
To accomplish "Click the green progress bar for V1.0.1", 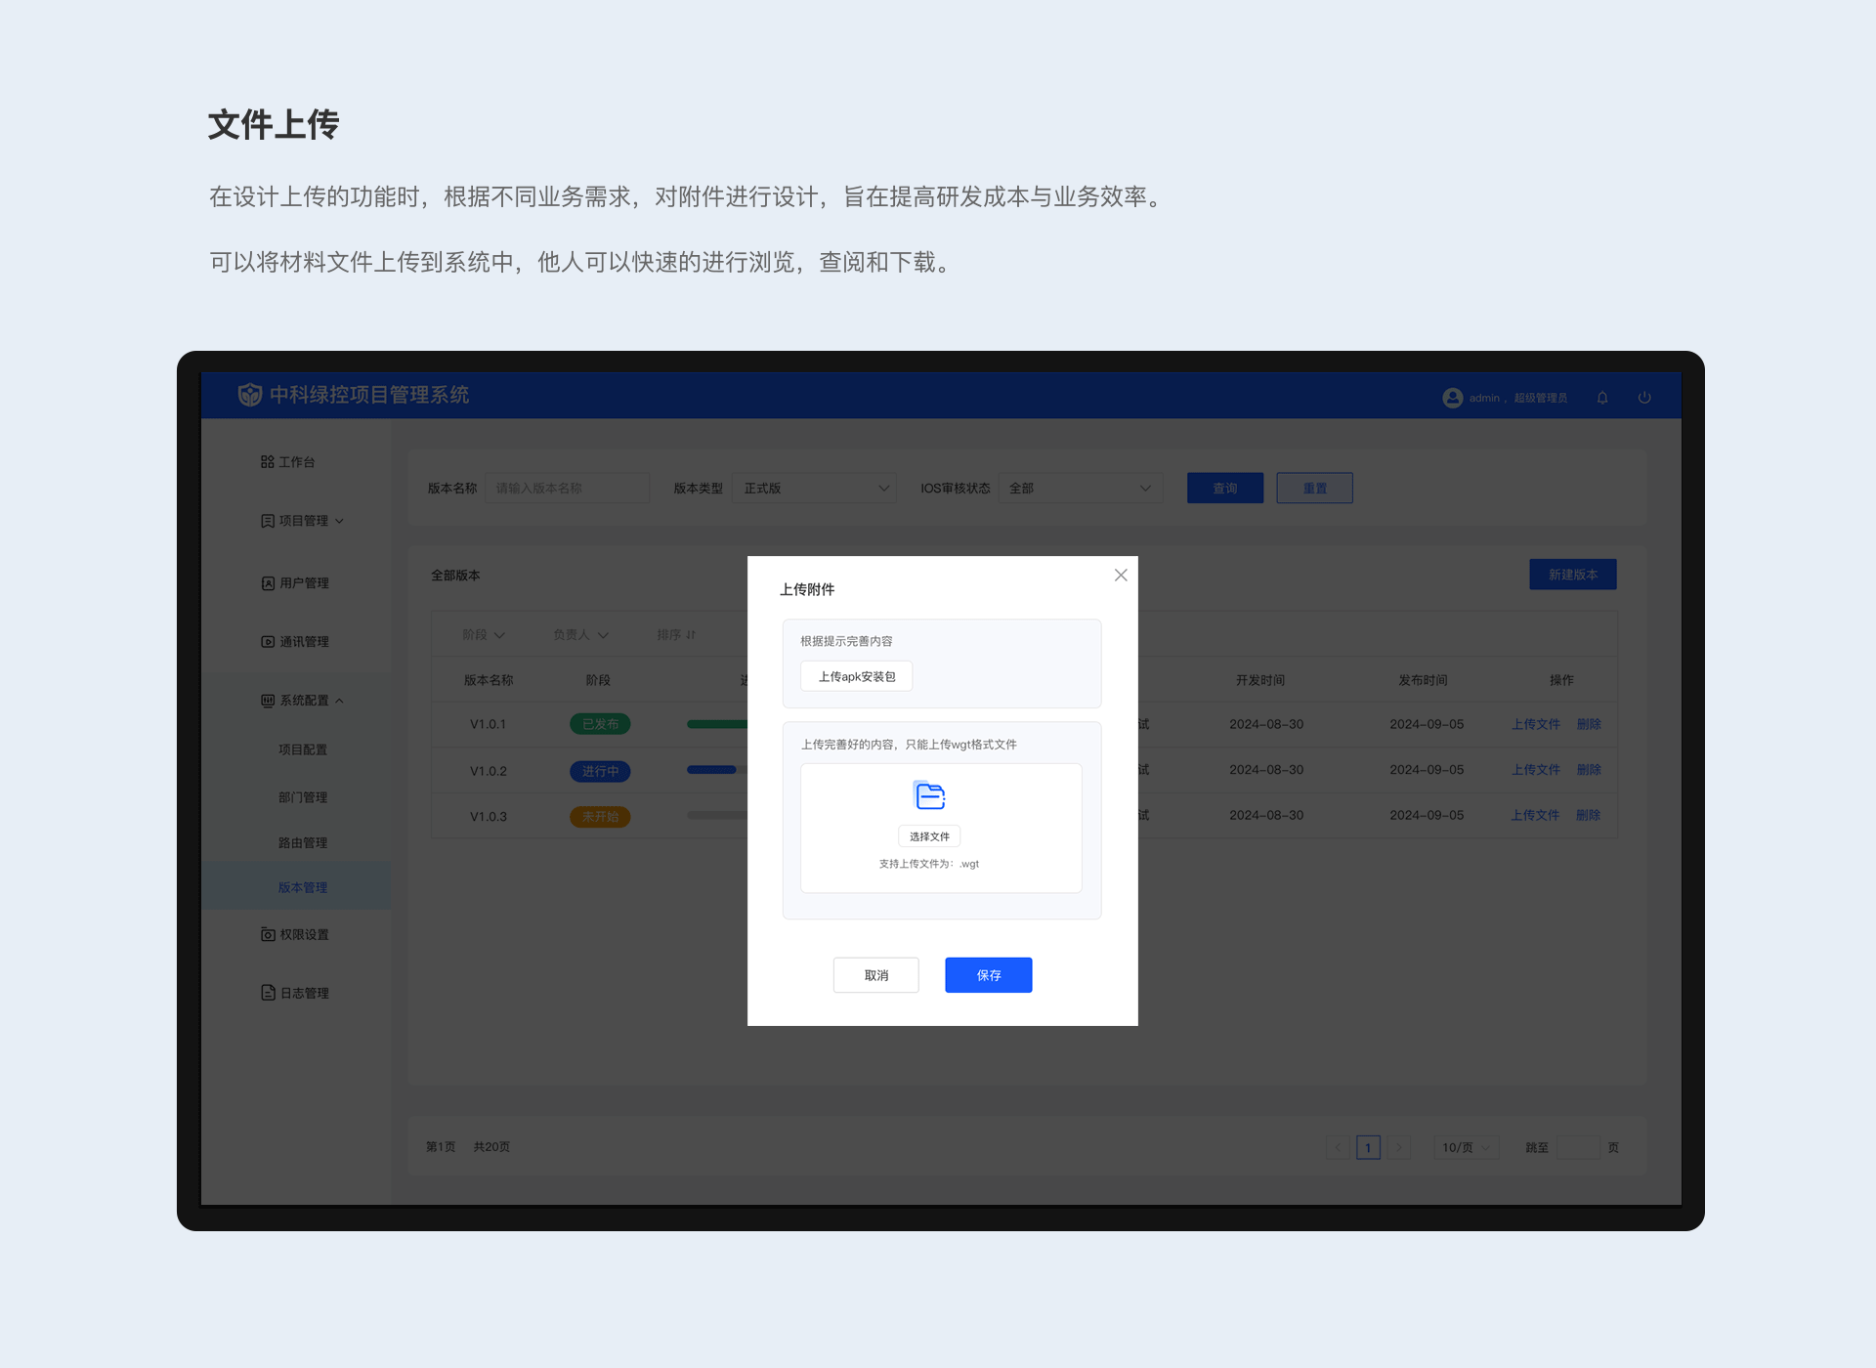I will tap(717, 724).
